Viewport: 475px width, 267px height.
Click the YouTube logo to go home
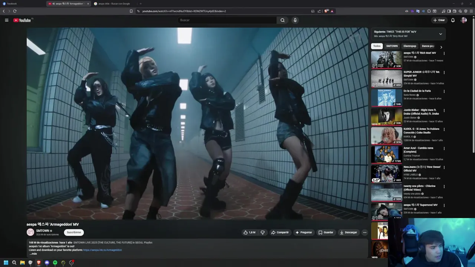coord(22,20)
